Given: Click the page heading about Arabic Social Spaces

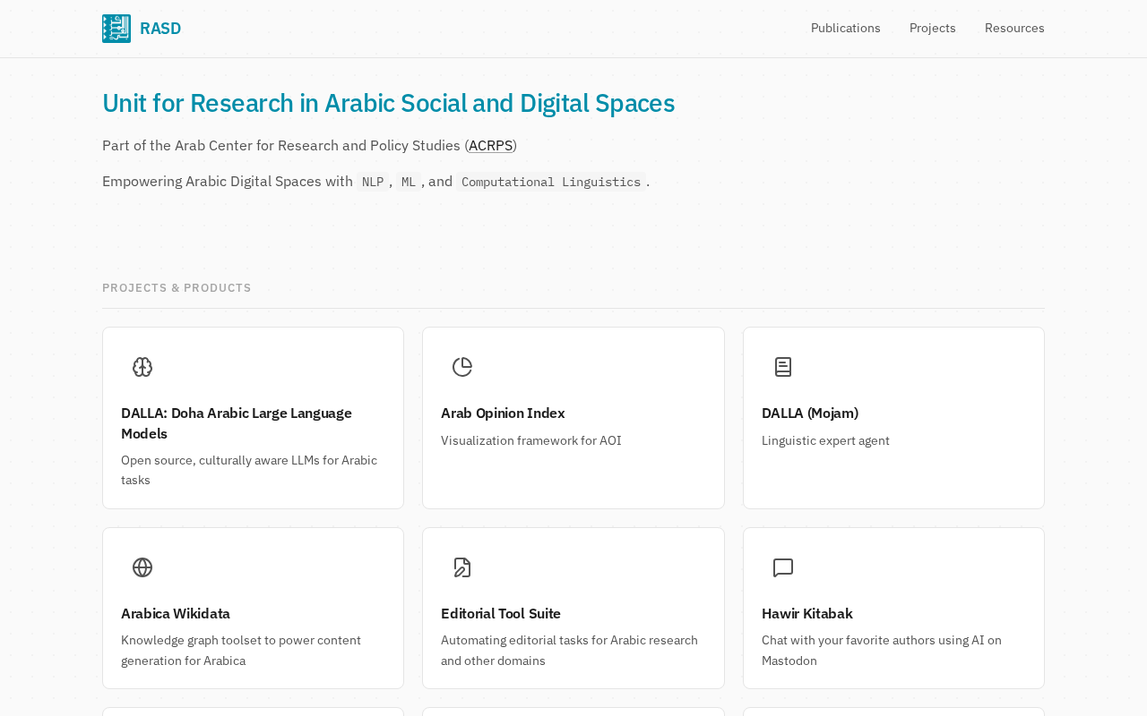Looking at the screenshot, I should click(x=388, y=103).
